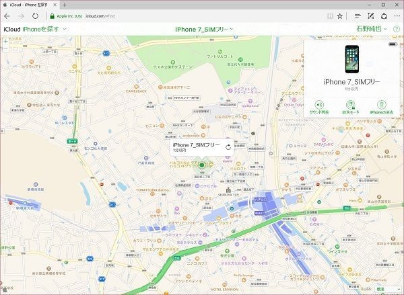Click the address bar URL

[x=100, y=16]
